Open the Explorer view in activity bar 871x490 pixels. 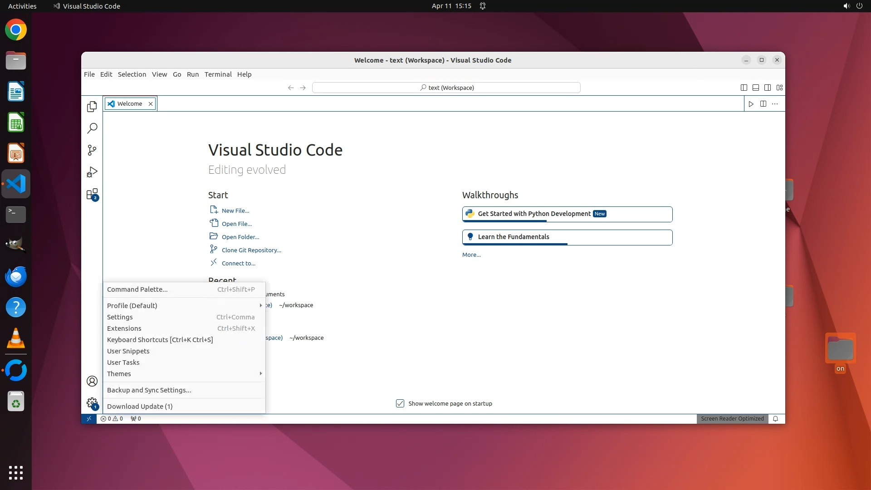[x=92, y=106]
